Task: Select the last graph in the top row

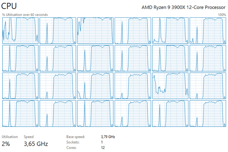Action: coord(207,30)
